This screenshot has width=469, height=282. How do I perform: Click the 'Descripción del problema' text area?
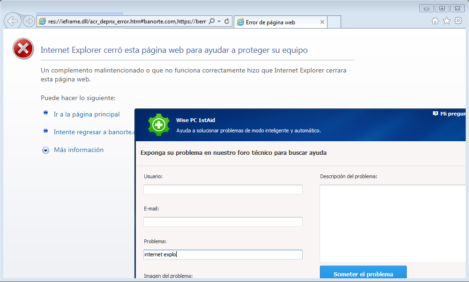pyautogui.click(x=394, y=223)
